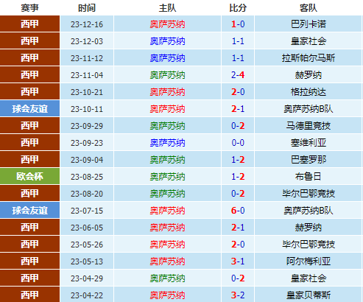Click the 1-1 score on 23-12-03
Screen dimensions: 363x302
238,41
